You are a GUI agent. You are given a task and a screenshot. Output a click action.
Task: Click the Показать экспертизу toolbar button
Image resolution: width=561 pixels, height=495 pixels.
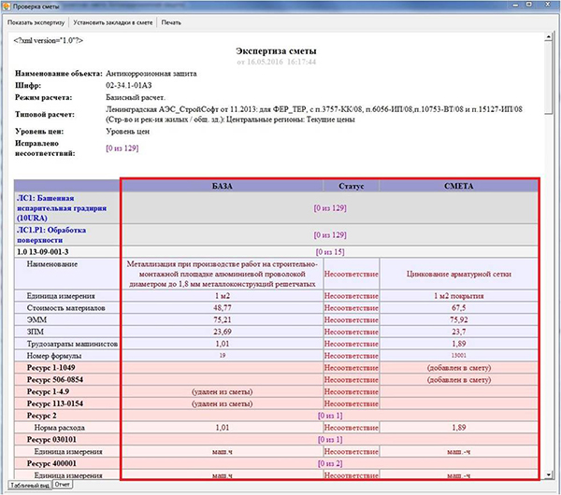(36, 22)
